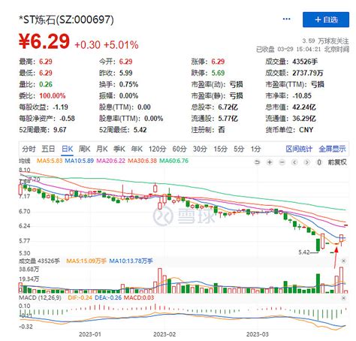
Task: Select the 周K chart tab
Action: tap(84, 149)
